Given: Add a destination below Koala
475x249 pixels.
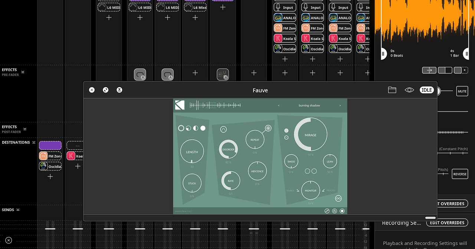Looking at the screenshot, I should 78,166.
